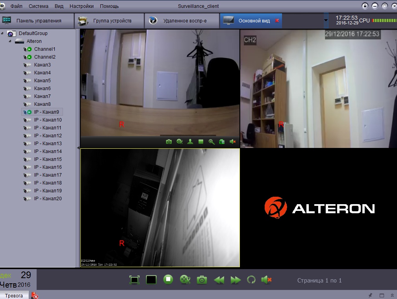
Task: Select IP - Канал9 in device tree
Action: pyautogui.click(x=46, y=112)
